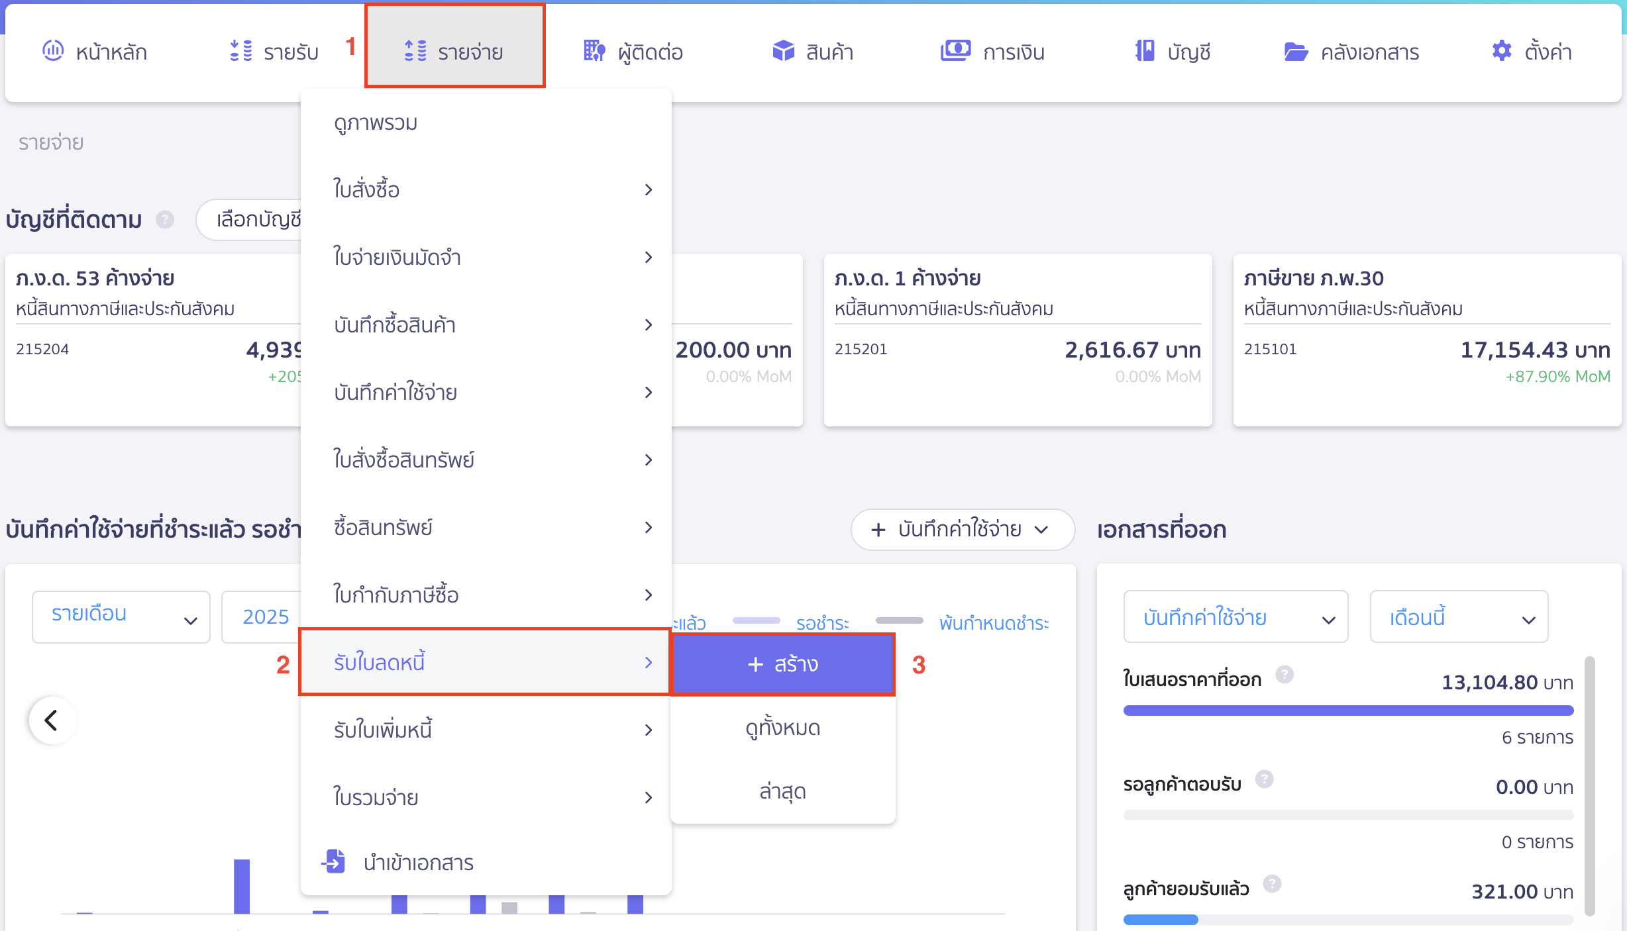Click รอลูกค้าตอบรับ progress bar
1627x931 pixels.
[x=1348, y=815]
